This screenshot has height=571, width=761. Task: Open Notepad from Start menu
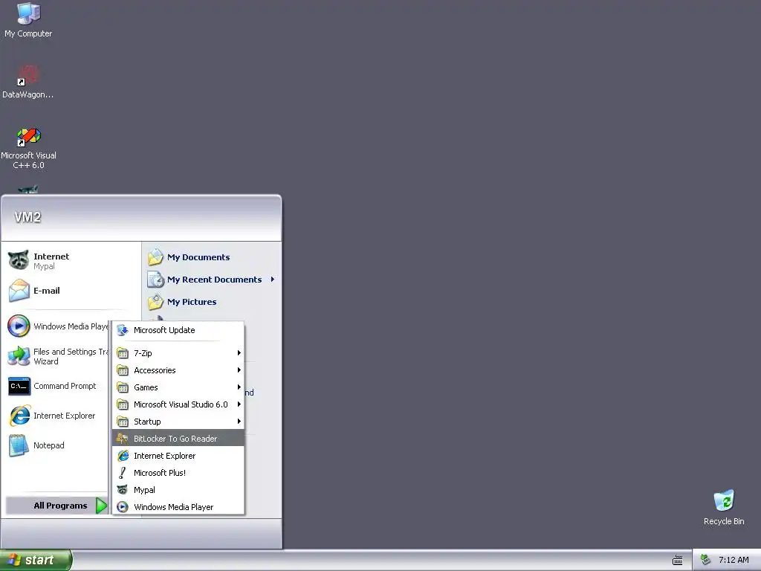pos(58,445)
